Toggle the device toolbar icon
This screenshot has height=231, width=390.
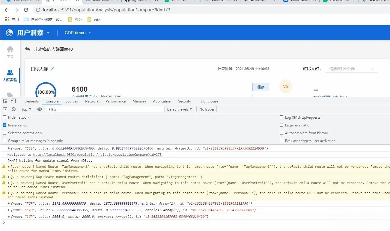[13, 101]
